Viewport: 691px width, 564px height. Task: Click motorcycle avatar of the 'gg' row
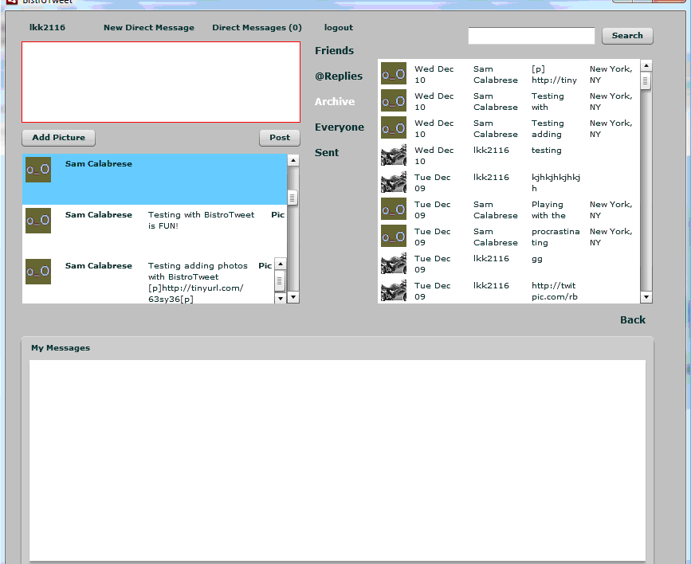[394, 263]
